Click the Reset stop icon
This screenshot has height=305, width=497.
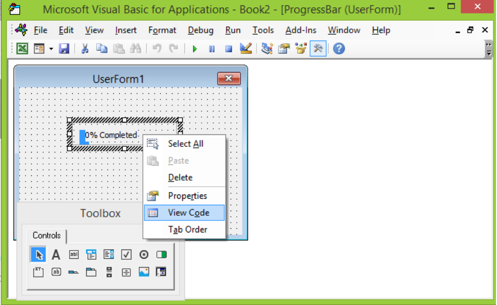[229, 49]
